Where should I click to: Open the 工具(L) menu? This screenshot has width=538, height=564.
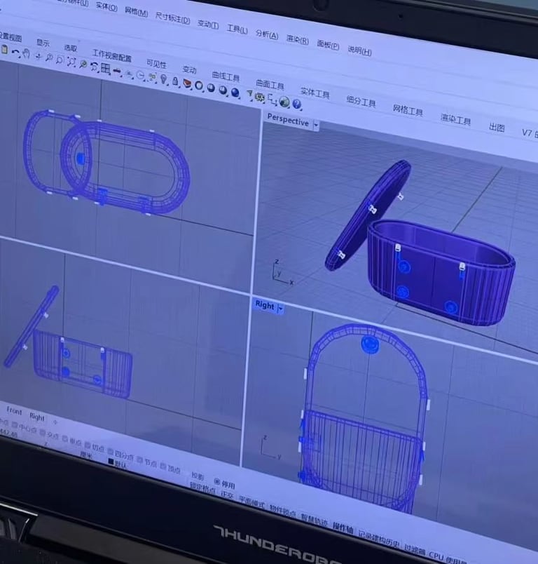(x=237, y=29)
